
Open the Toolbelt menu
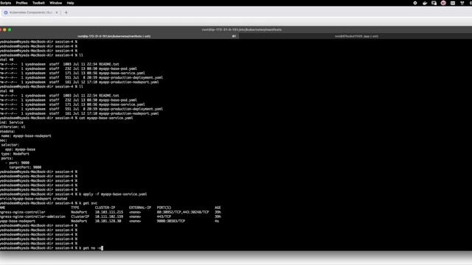(x=38, y=3)
